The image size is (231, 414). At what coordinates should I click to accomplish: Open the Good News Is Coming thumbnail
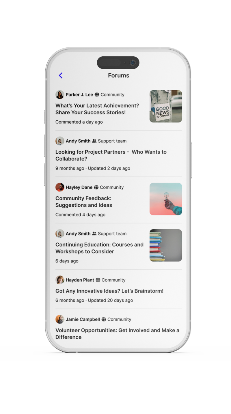point(166,106)
